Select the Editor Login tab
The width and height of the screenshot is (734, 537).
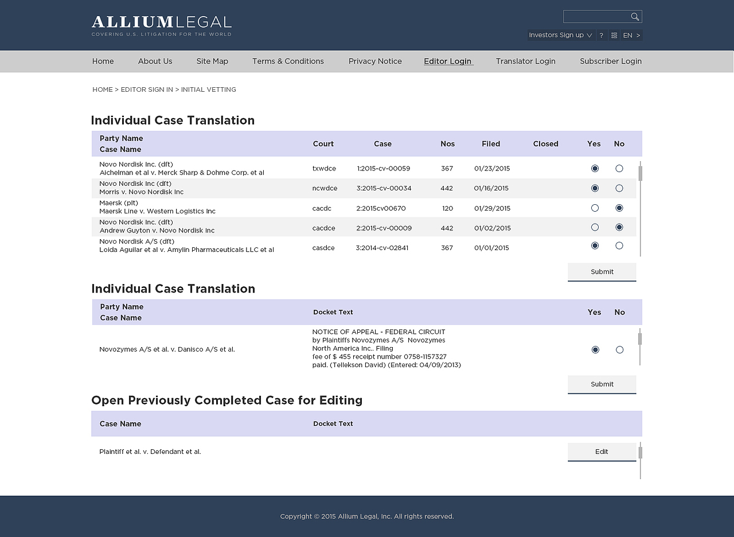[x=448, y=61]
